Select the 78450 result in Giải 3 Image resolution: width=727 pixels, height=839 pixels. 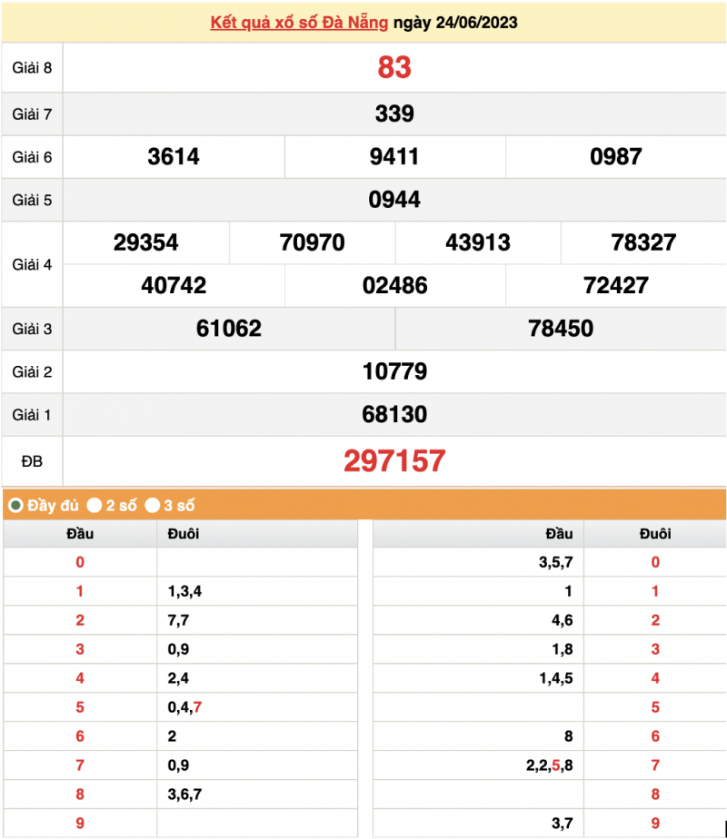[x=561, y=329]
